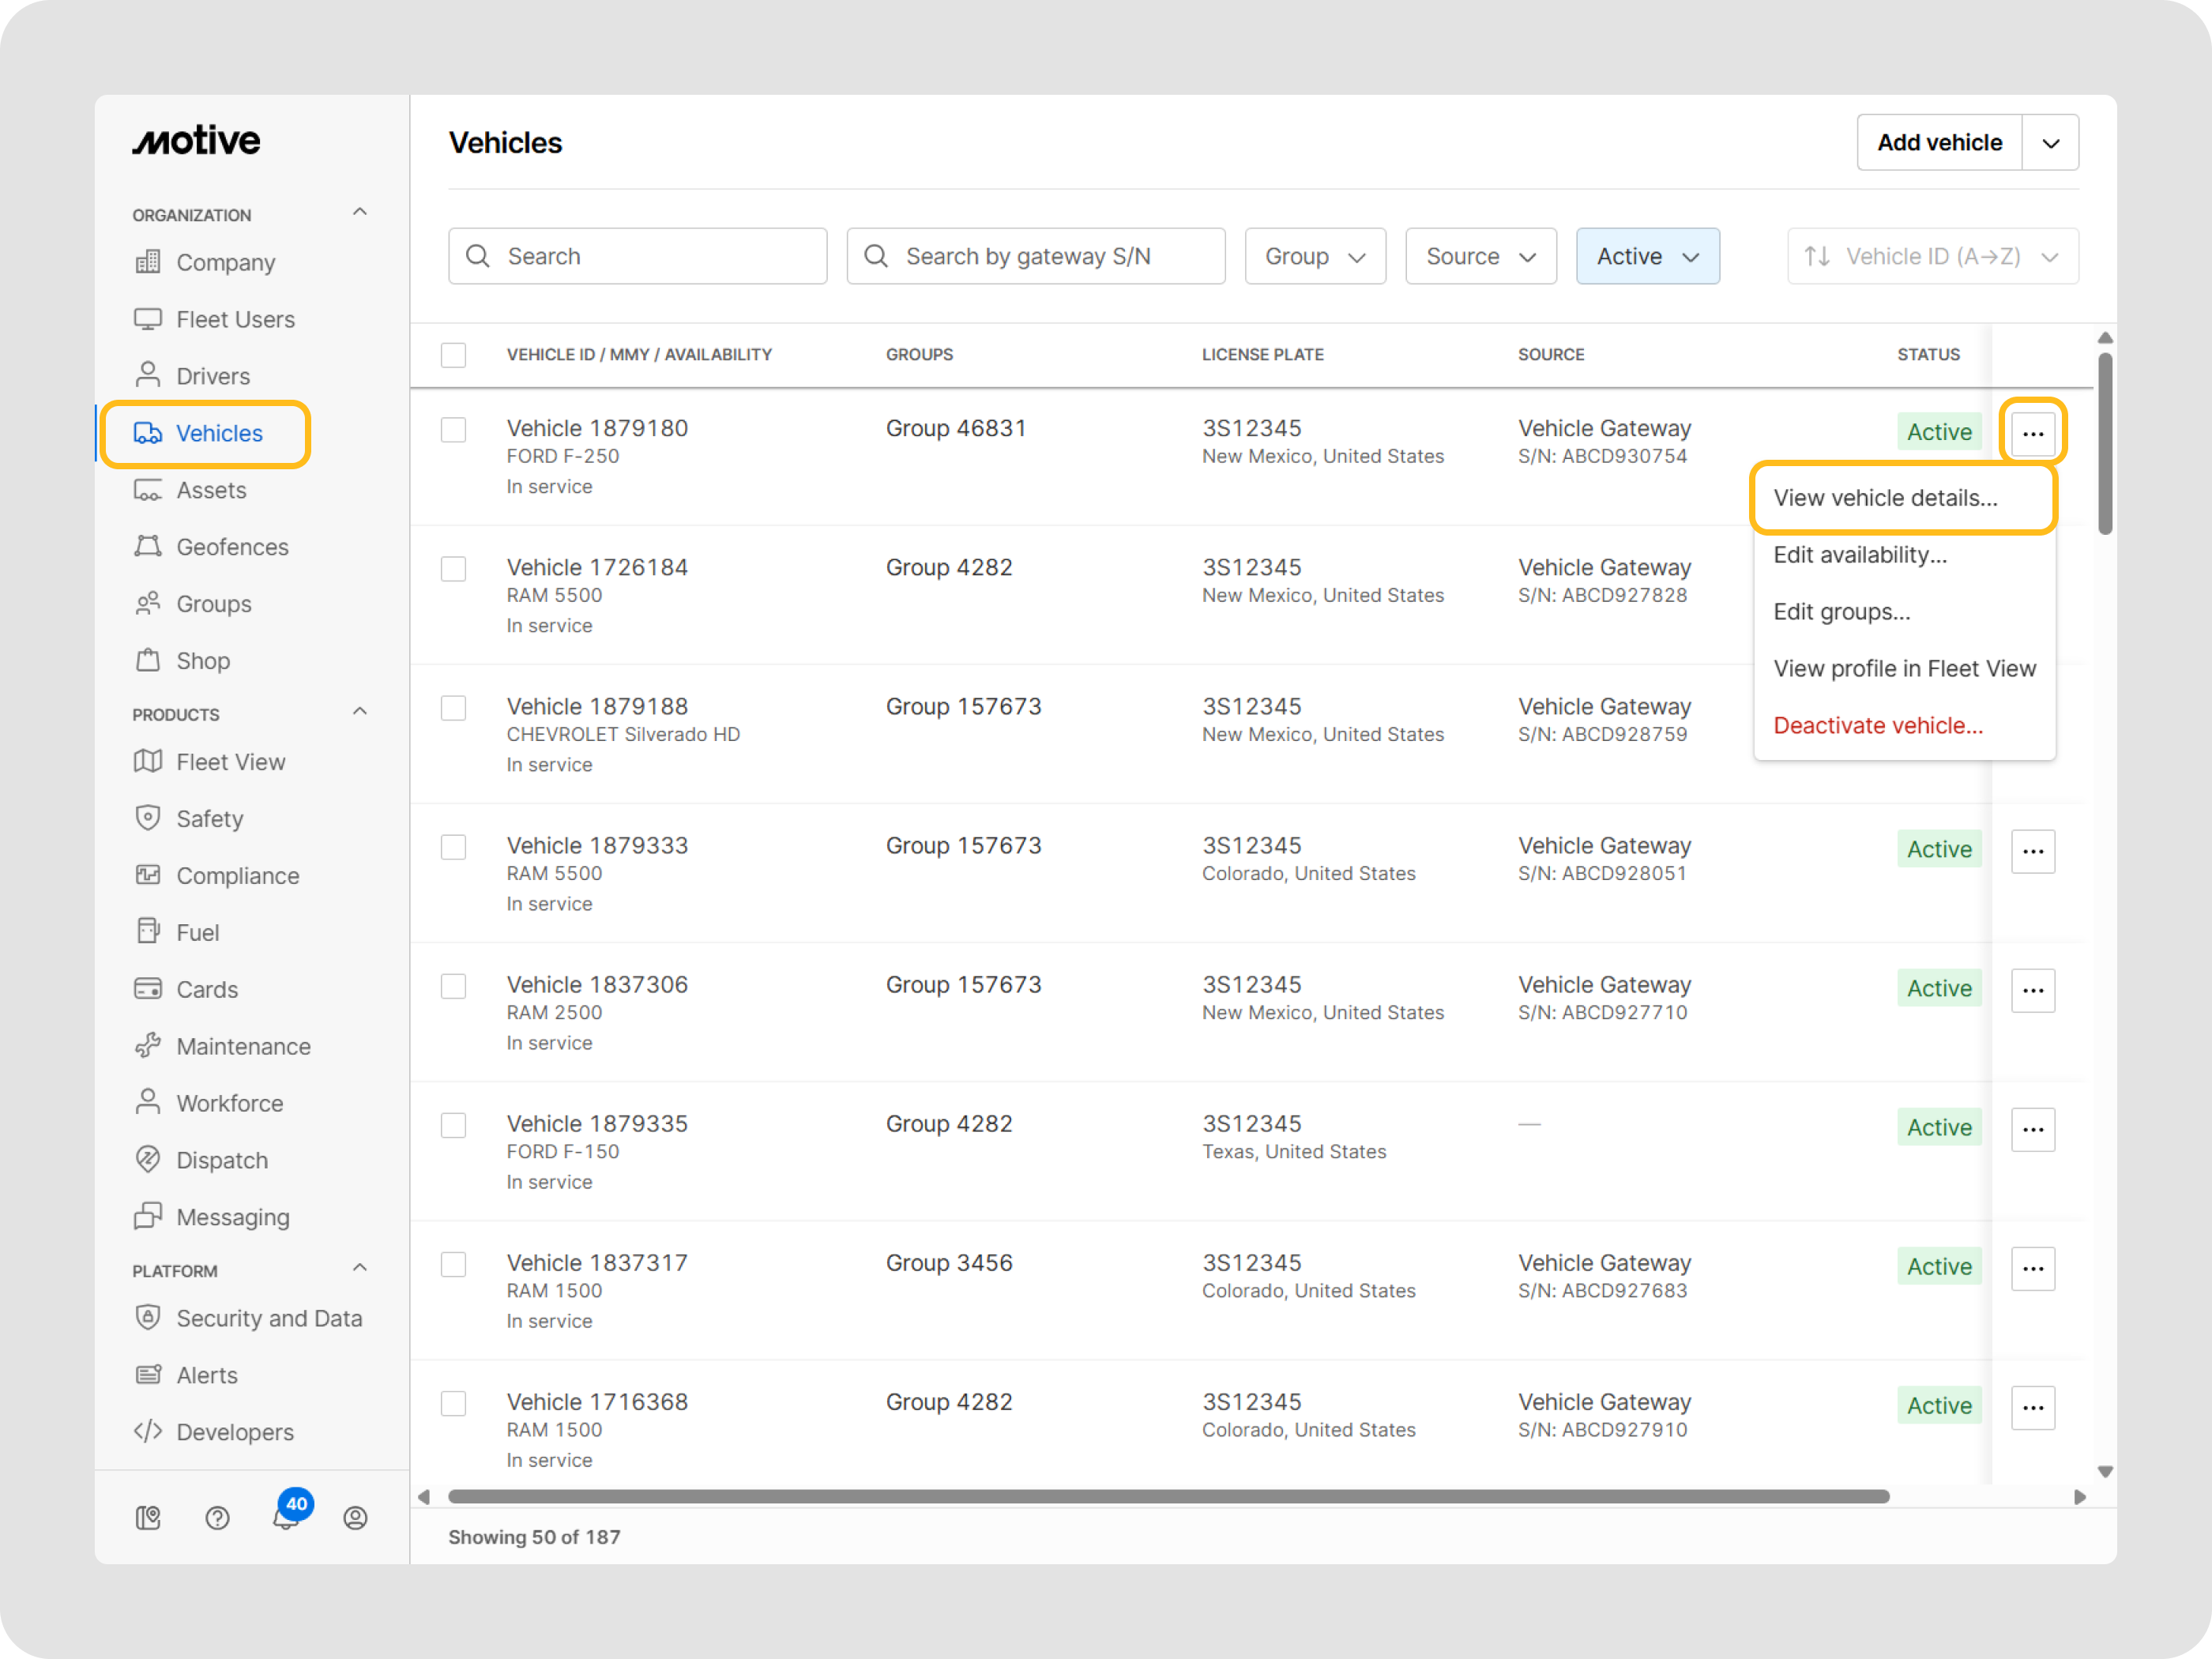
Task: Select the checkbox for Vehicle 1879180
Action: (454, 430)
